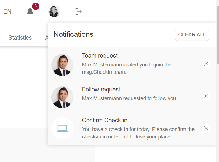This screenshot has height=162, width=219.
Task: Open the user profile avatar menu
Action: [54, 11]
